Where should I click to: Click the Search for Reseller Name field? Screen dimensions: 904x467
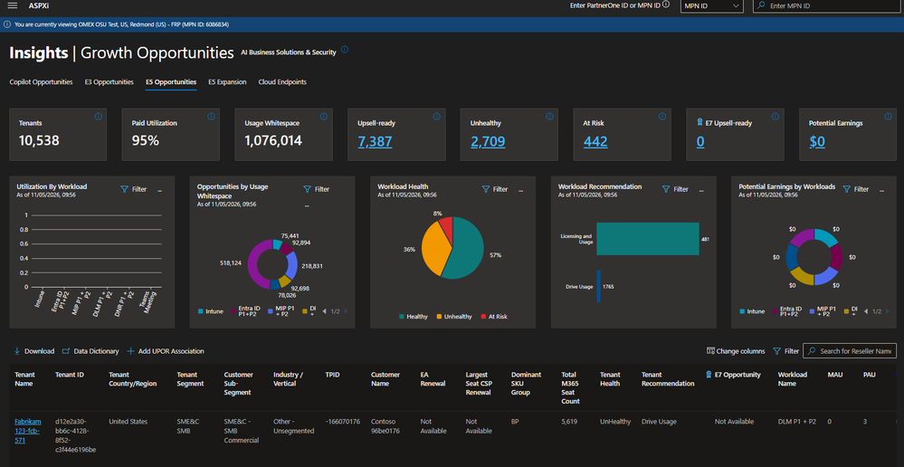coord(850,350)
